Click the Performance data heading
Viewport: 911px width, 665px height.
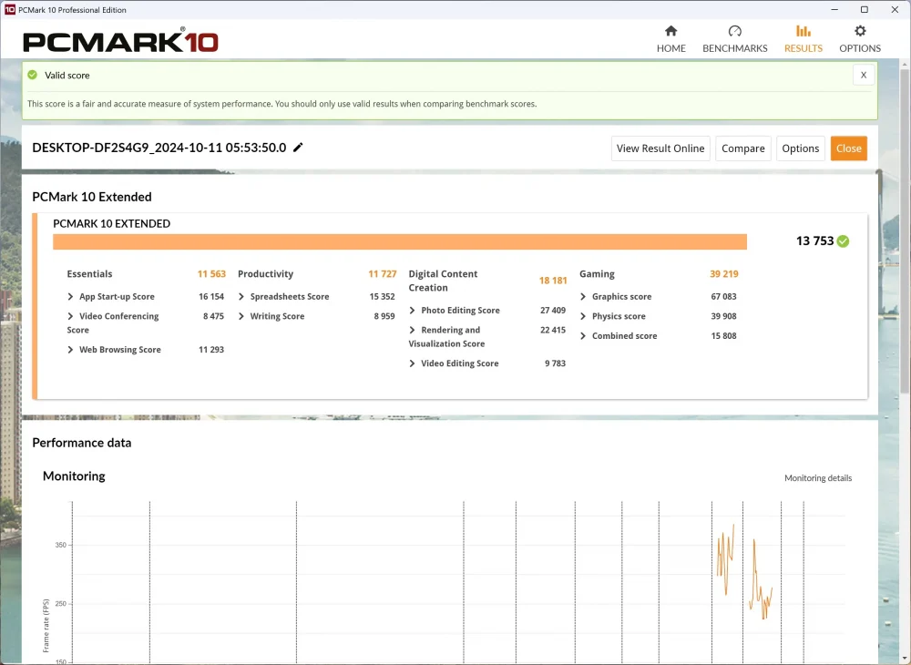tap(82, 443)
